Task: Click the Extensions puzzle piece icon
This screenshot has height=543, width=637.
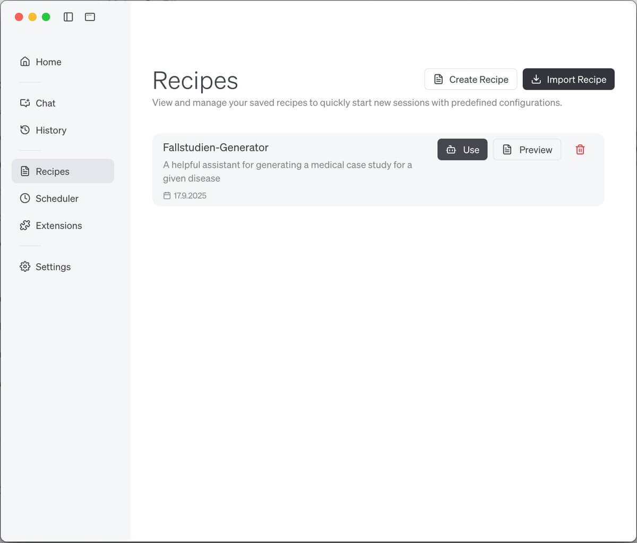Action: tap(24, 225)
